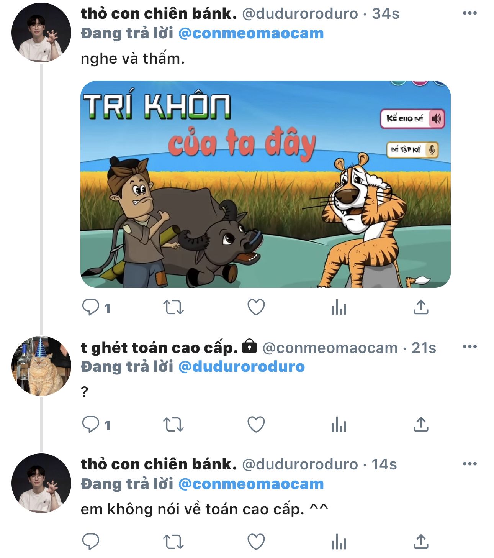The width and height of the screenshot is (494, 558).
Task: Open the orange cat profile avatar
Action: [x=41, y=366]
